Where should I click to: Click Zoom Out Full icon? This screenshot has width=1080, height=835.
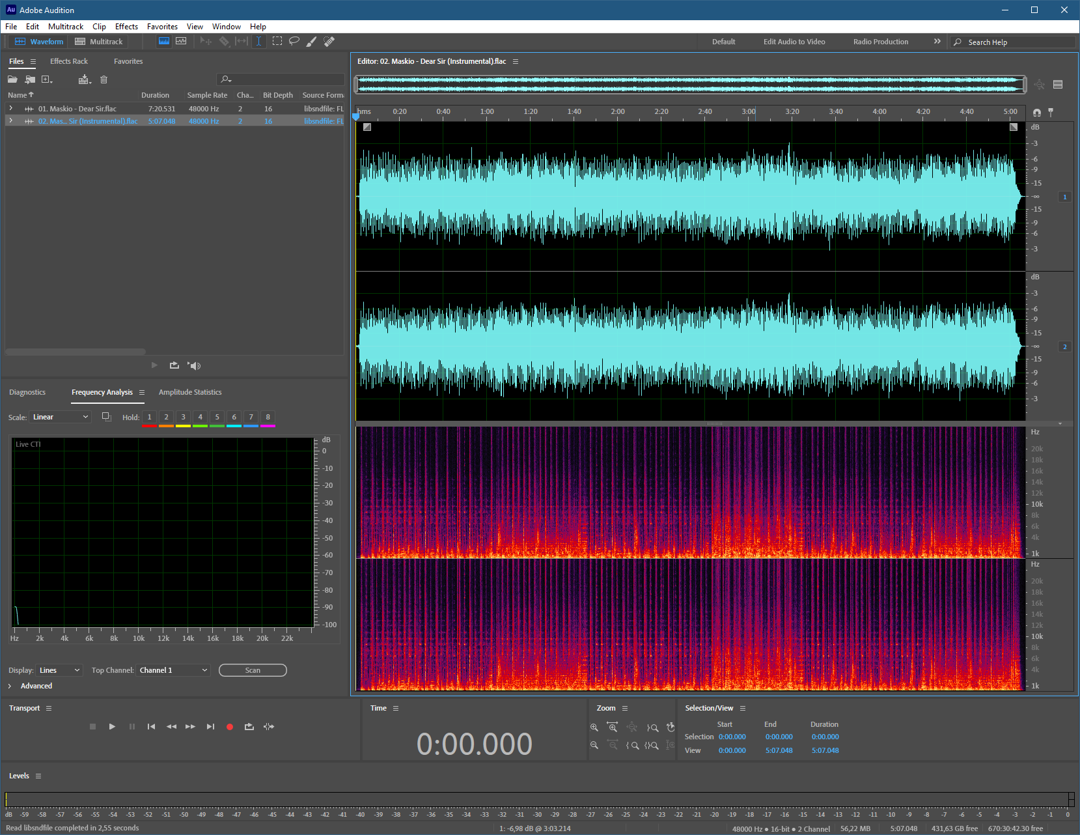click(632, 727)
